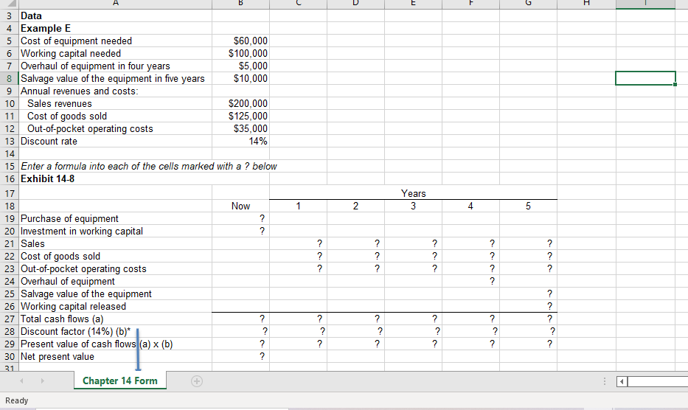Select Discount factor year 3 ? cell
The height and width of the screenshot is (410, 688).
[x=414, y=331]
